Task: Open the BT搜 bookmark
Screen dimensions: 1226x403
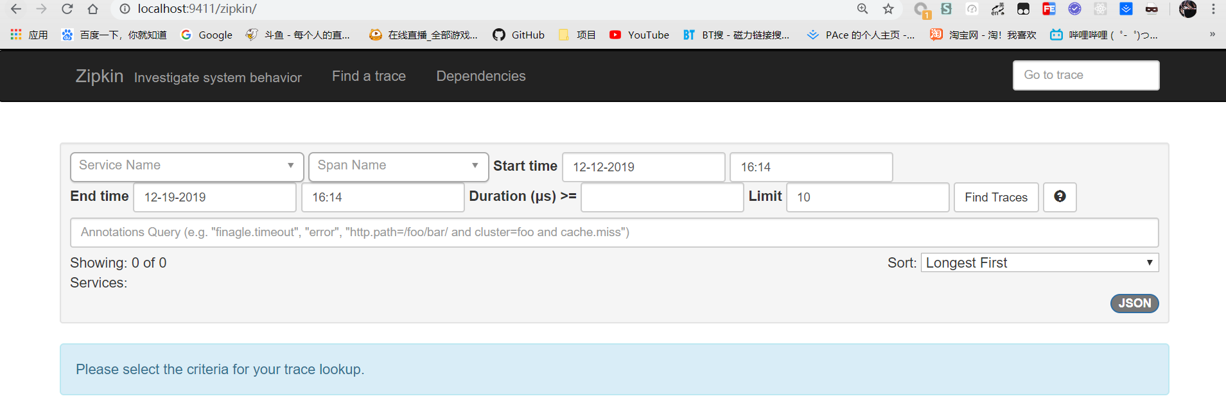Action: click(x=736, y=35)
